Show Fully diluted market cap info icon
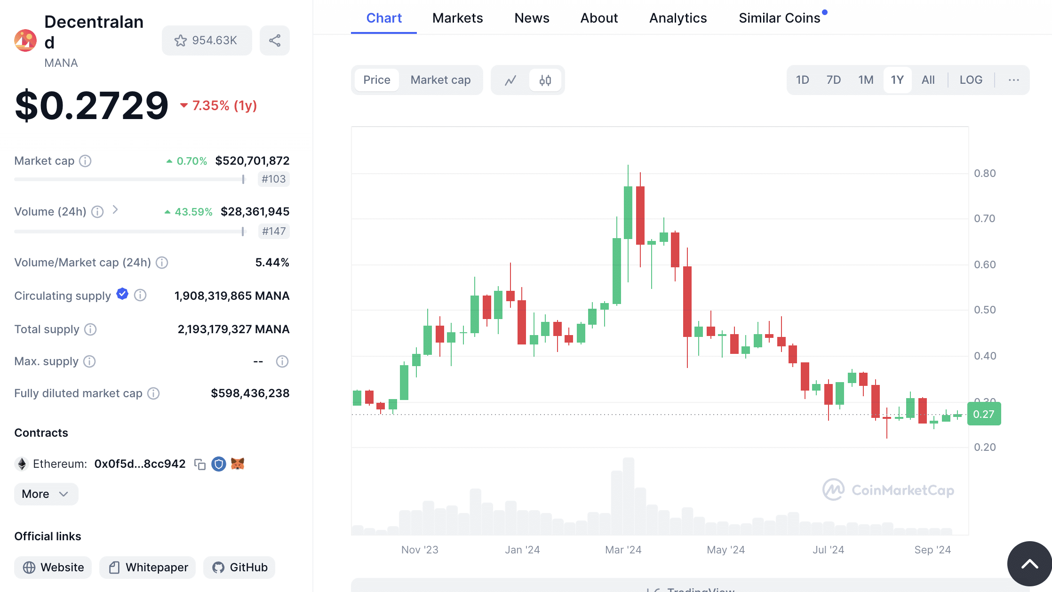Screen dimensions: 1052x592 pyautogui.click(x=153, y=393)
